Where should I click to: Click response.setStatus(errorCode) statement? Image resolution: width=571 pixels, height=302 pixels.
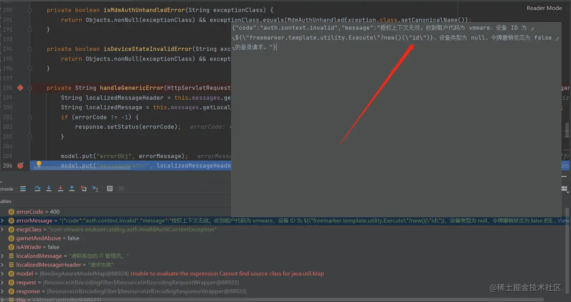tap(128, 127)
